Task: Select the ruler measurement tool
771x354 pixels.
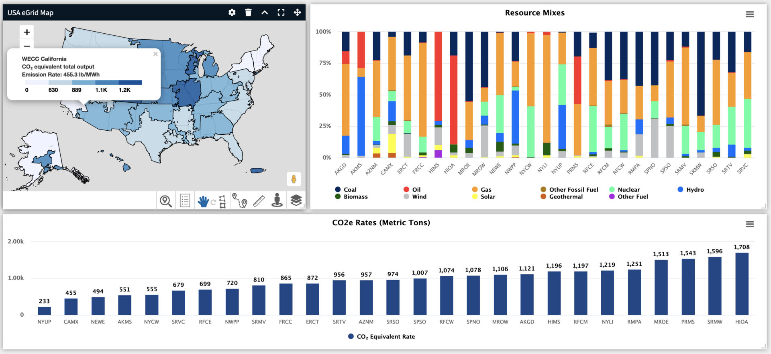Action: click(x=259, y=200)
